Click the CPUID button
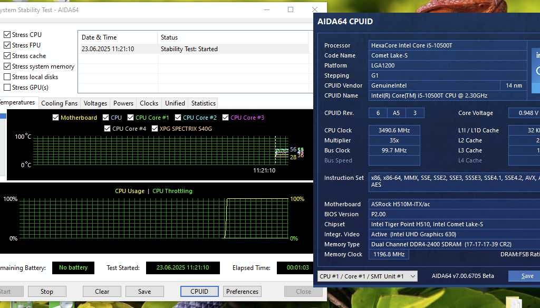The height and width of the screenshot is (308, 540). click(x=199, y=292)
